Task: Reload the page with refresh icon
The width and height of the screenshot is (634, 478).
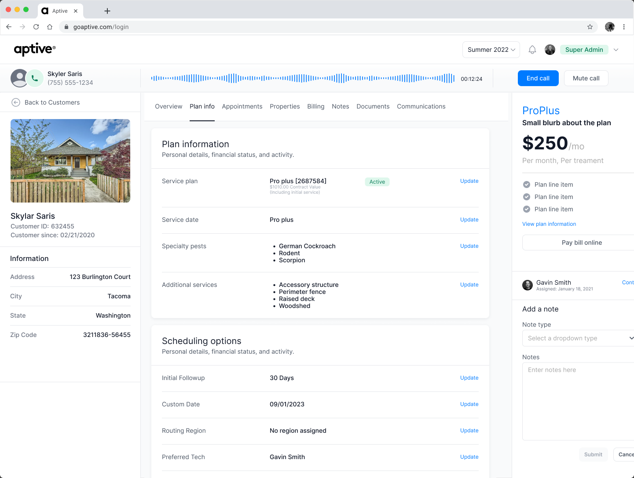Action: 36,27
